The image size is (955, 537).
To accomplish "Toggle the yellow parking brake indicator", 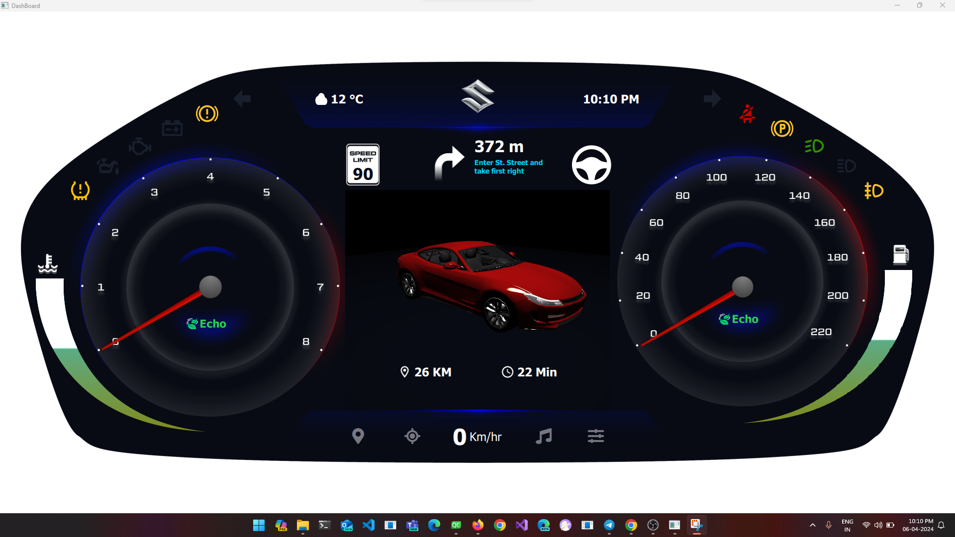I will (x=782, y=129).
